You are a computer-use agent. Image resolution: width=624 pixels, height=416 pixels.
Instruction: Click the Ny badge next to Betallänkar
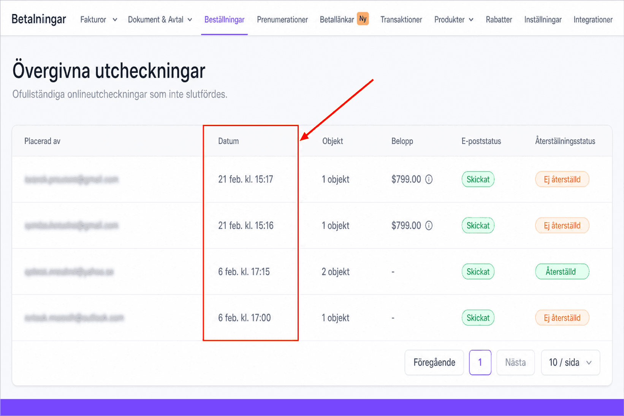(x=363, y=19)
